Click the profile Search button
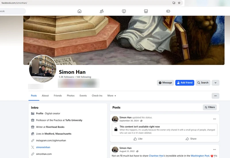The image size is (230, 158). click(x=203, y=83)
